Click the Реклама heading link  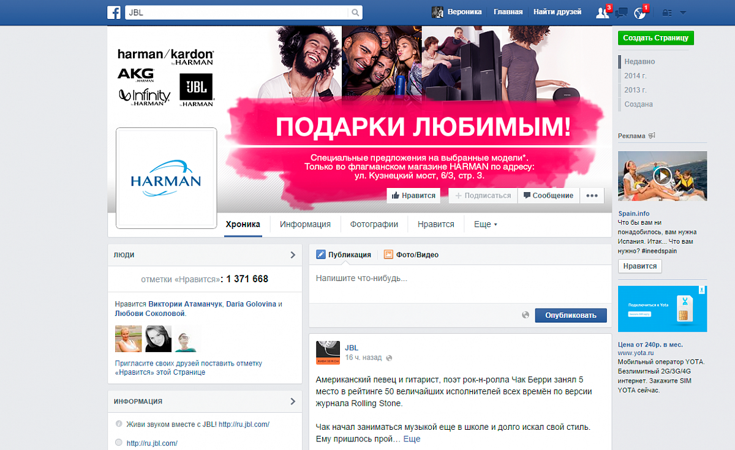631,136
